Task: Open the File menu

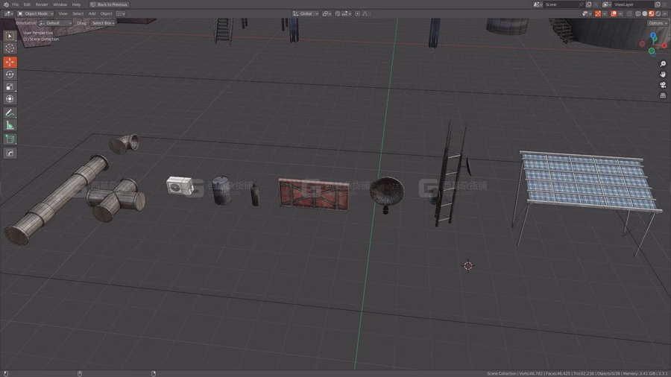Action: 16,4
